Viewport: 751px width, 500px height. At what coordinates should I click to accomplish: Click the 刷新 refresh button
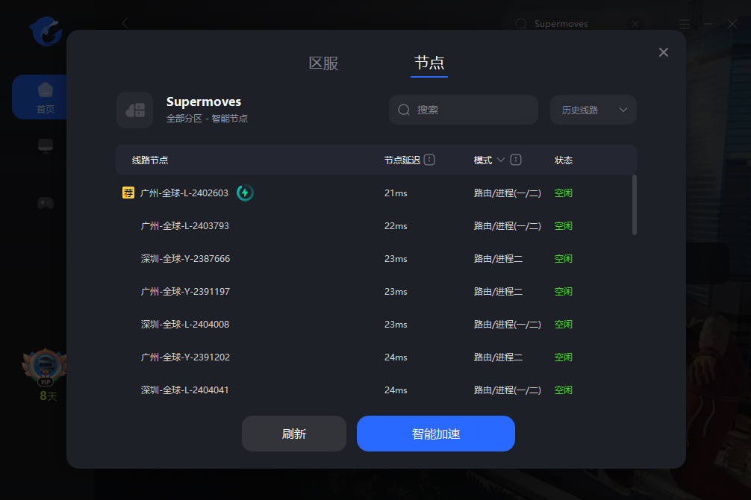coord(294,434)
